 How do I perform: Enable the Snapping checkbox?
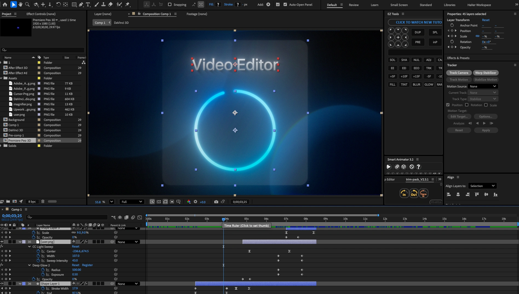pyautogui.click(x=170, y=5)
